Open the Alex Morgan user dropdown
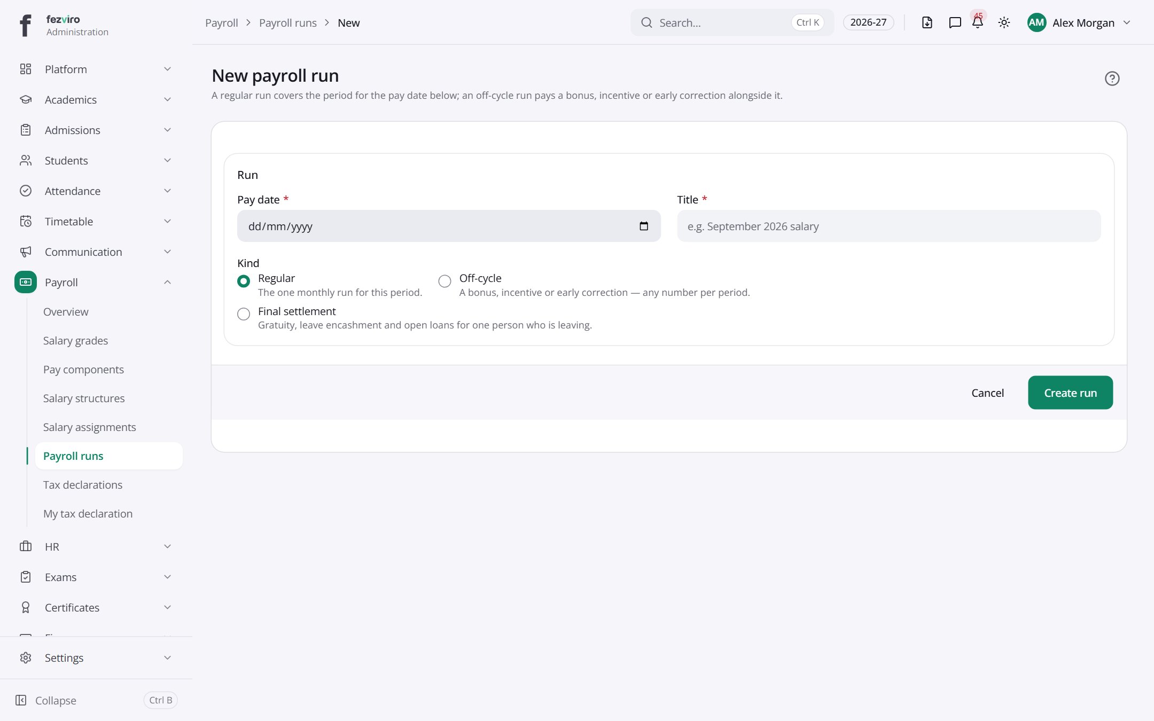Viewport: 1154px width, 721px height. click(x=1079, y=22)
